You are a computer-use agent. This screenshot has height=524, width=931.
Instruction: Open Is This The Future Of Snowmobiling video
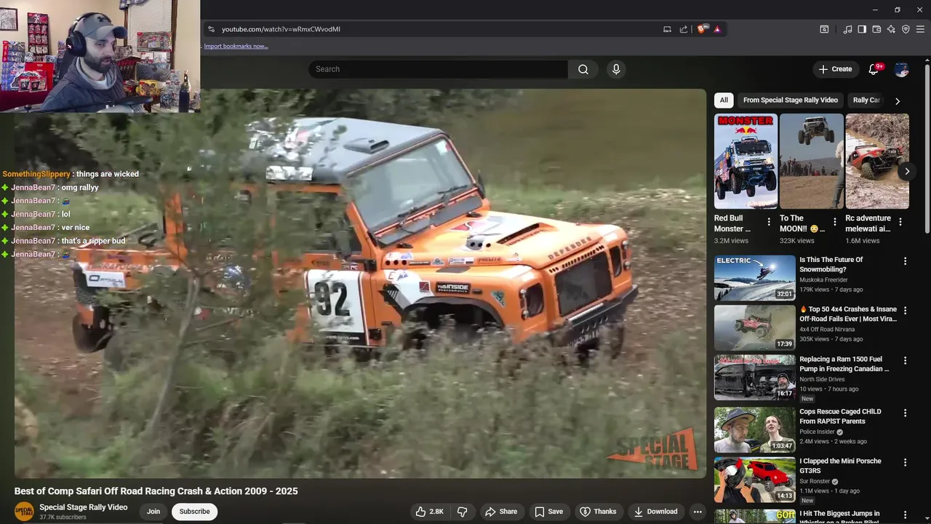pos(755,278)
